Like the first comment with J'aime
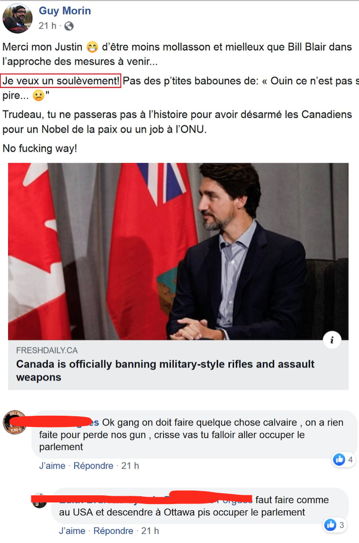This screenshot has width=359, height=543. tap(52, 466)
